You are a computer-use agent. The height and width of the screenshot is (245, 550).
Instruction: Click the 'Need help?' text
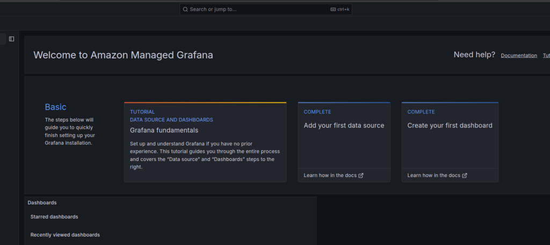coord(474,55)
